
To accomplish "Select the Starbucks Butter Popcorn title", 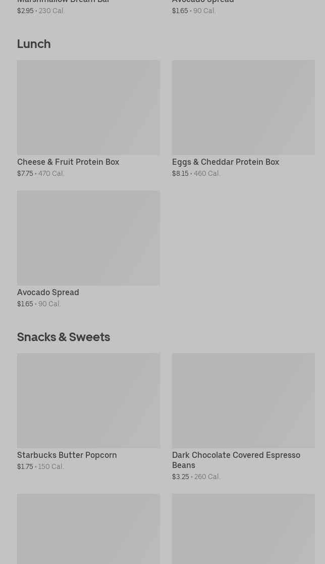I will tap(67, 455).
